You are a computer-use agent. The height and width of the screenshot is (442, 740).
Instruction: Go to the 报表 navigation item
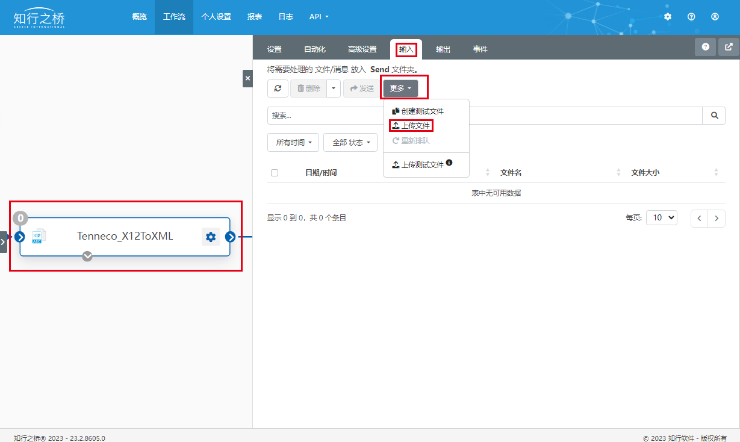[x=255, y=17]
